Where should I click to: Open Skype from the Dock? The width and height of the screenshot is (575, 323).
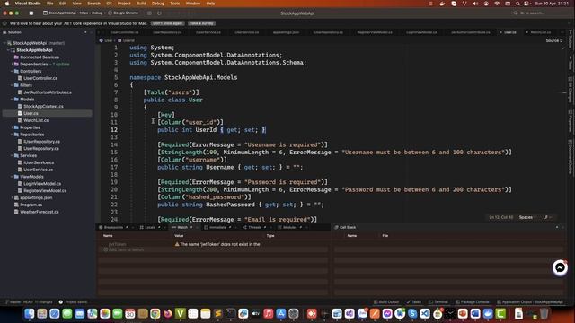412,313
